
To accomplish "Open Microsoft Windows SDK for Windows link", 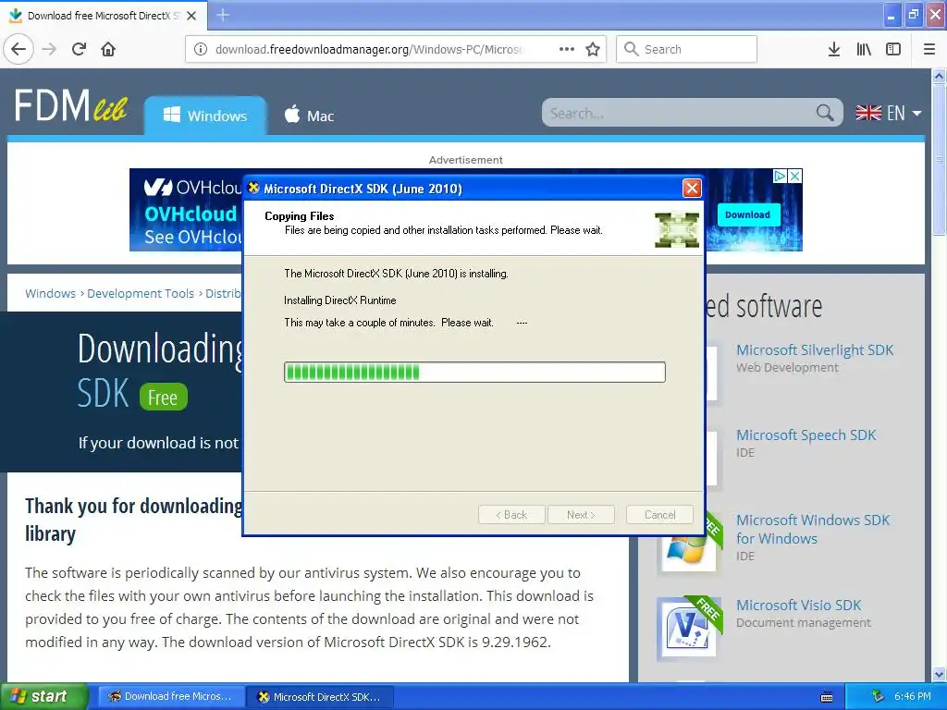I will coord(813,529).
